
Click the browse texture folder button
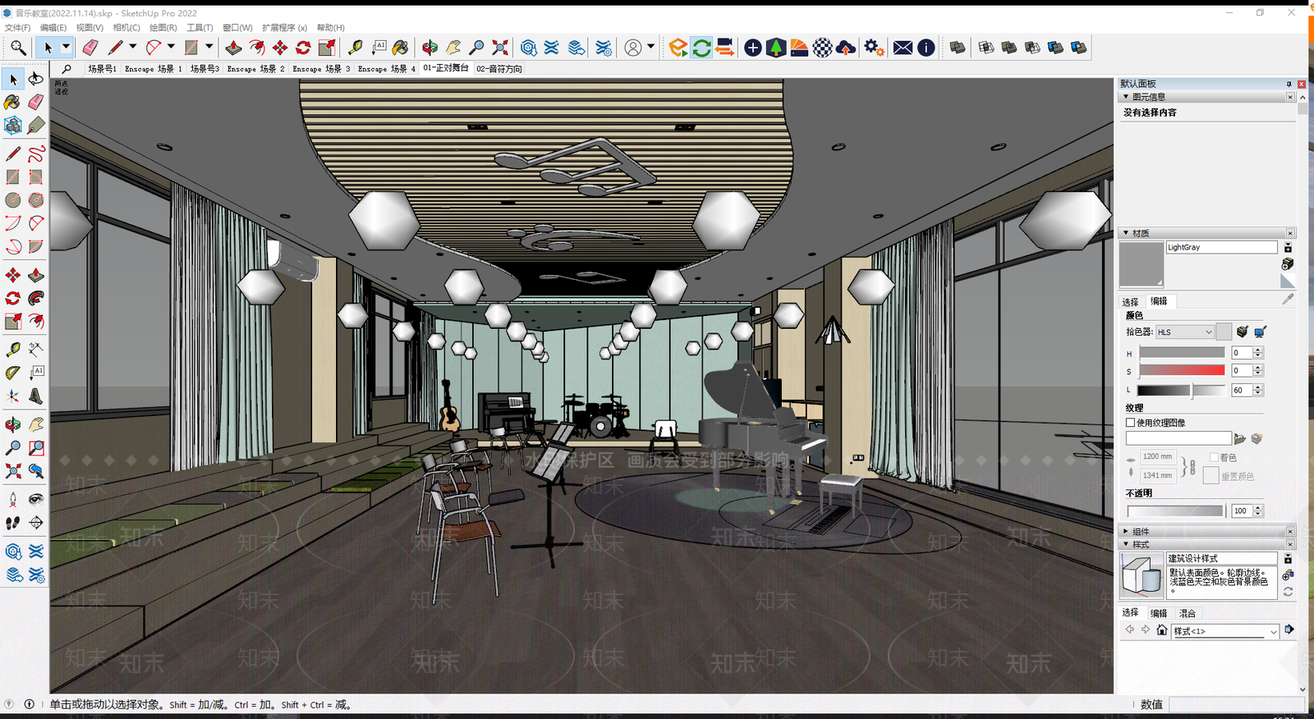(x=1240, y=439)
